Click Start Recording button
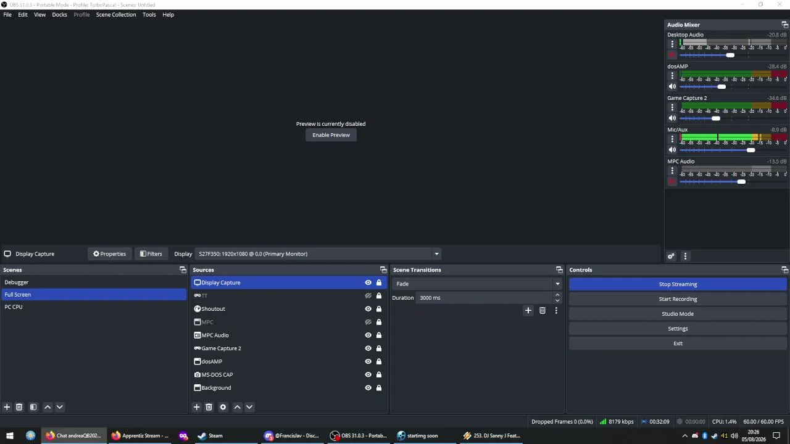The width and height of the screenshot is (790, 444). point(678,299)
